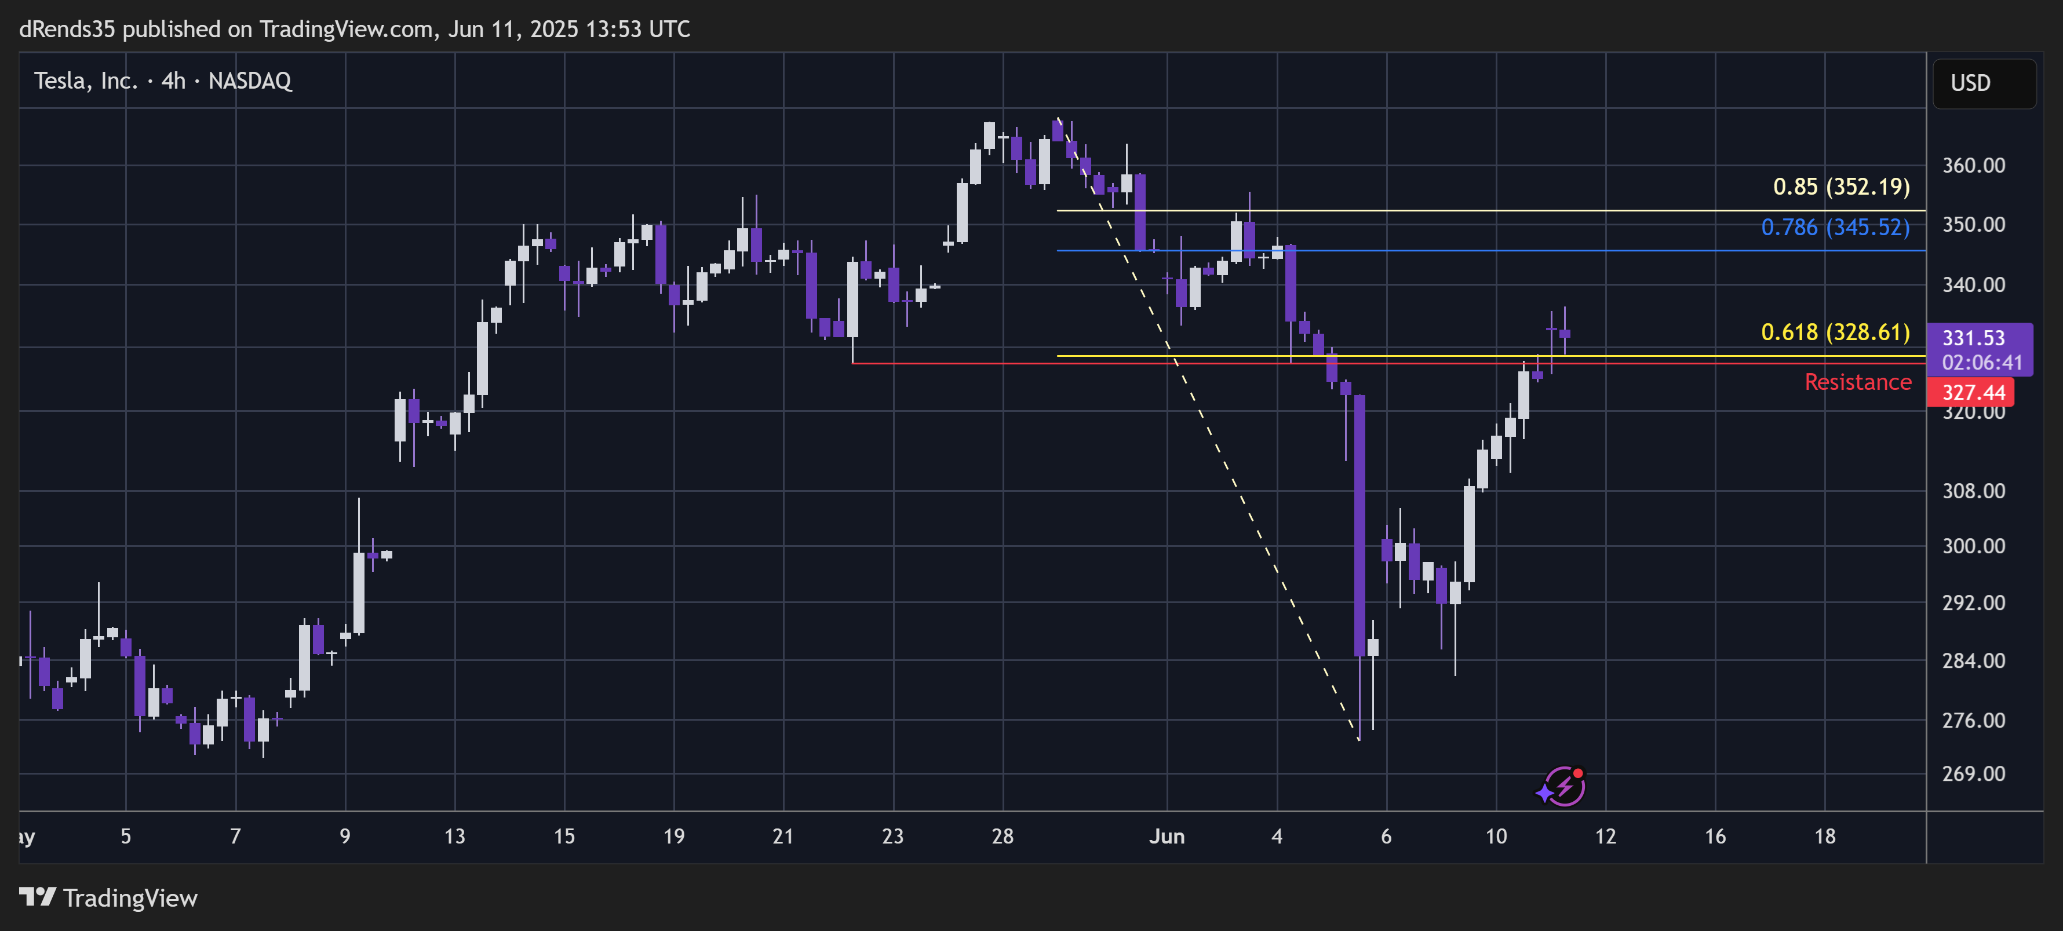2063x931 pixels.
Task: Click the 292.00 price axis label
Action: click(x=1973, y=603)
